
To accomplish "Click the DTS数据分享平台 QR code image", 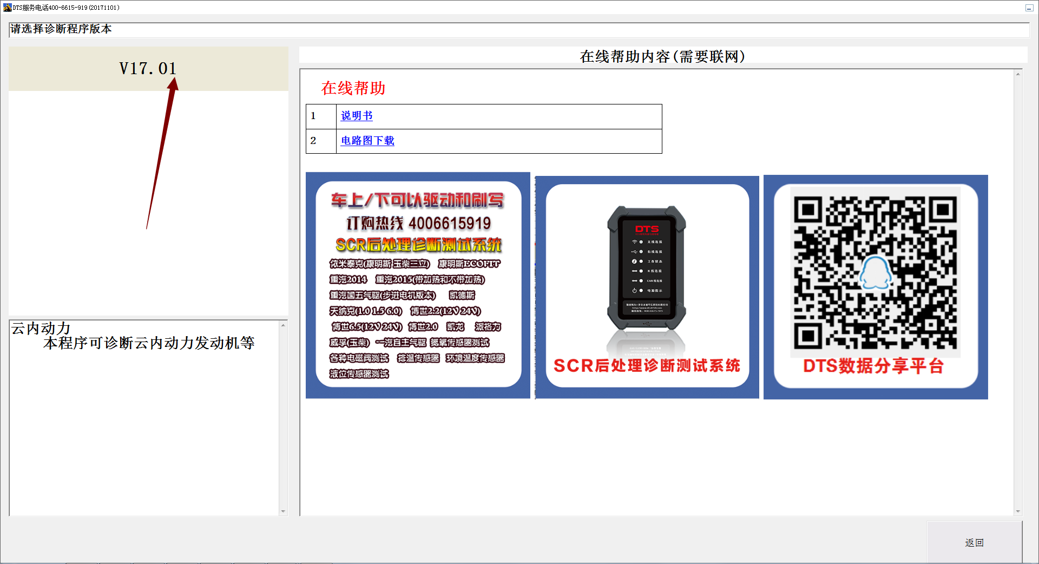I will [x=876, y=287].
